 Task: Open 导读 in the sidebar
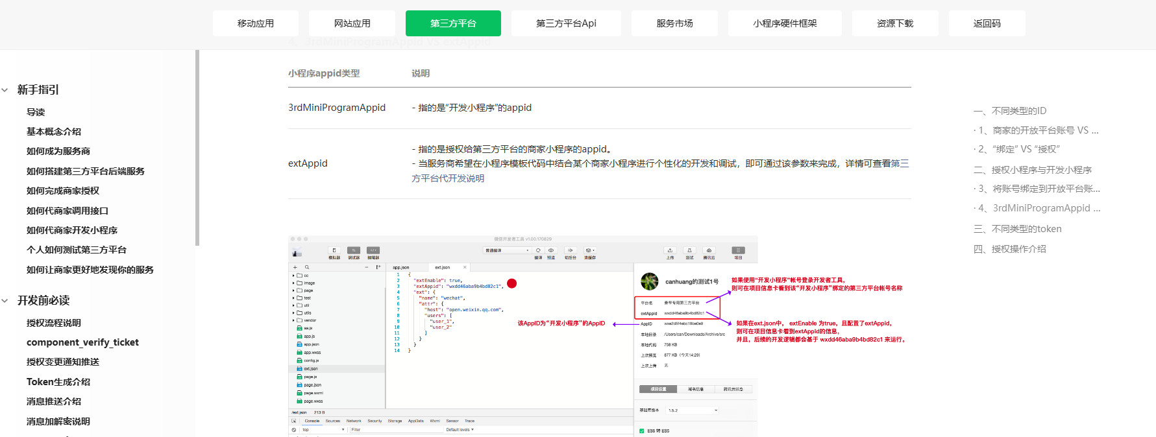(36, 112)
